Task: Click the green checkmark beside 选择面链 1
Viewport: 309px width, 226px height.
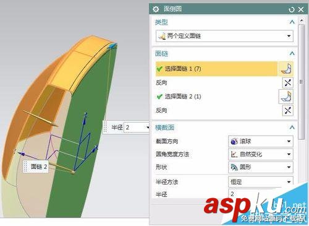Action: 159,69
